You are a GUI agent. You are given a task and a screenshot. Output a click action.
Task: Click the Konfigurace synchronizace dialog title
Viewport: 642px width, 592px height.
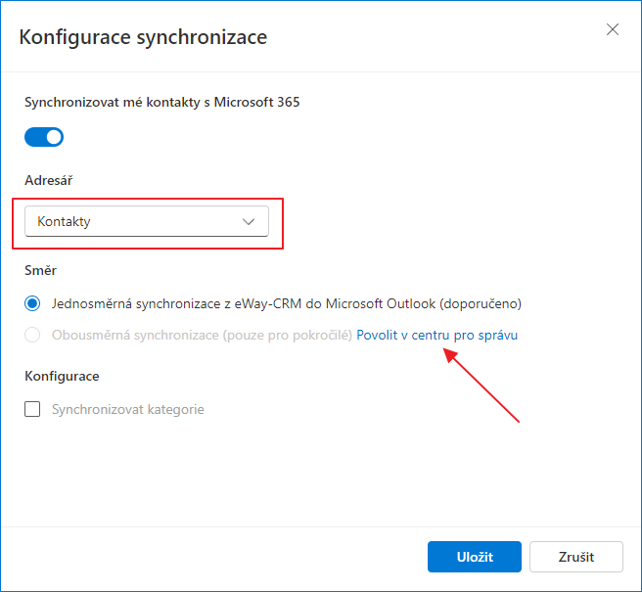pyautogui.click(x=143, y=37)
